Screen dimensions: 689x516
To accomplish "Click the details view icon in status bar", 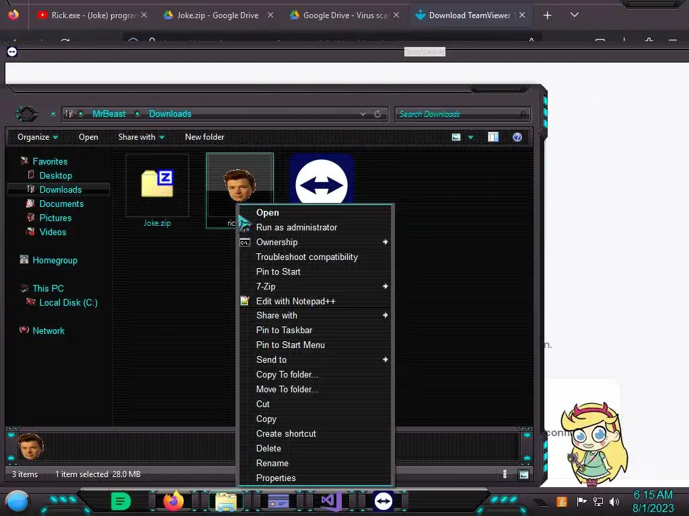I will (505, 474).
